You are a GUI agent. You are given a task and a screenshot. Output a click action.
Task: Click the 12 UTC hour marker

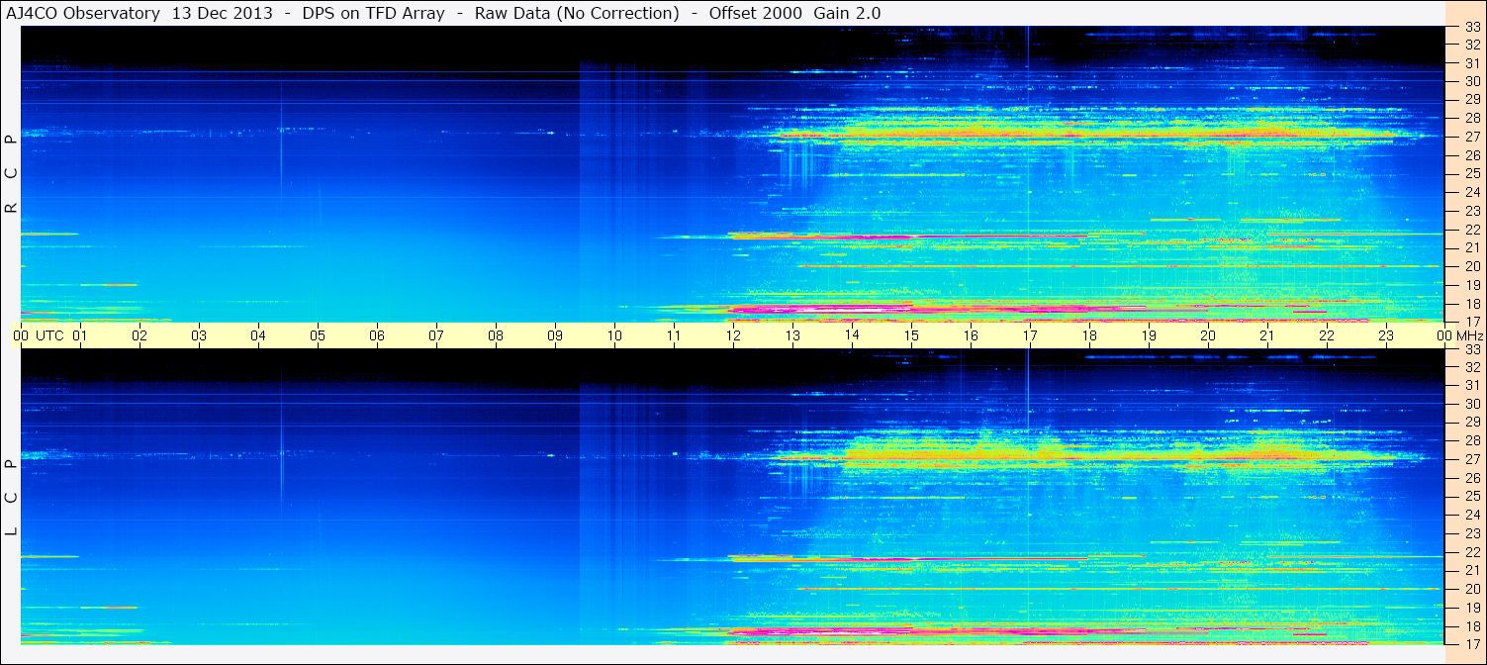click(x=733, y=335)
